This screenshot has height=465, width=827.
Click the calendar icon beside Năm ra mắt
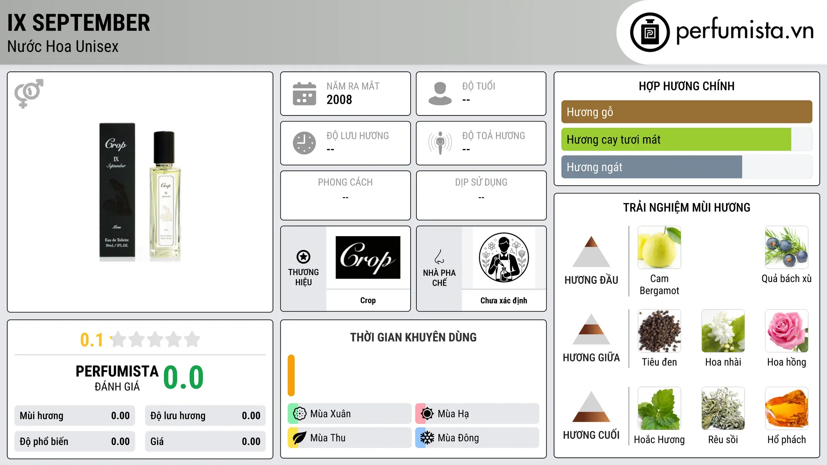click(304, 94)
